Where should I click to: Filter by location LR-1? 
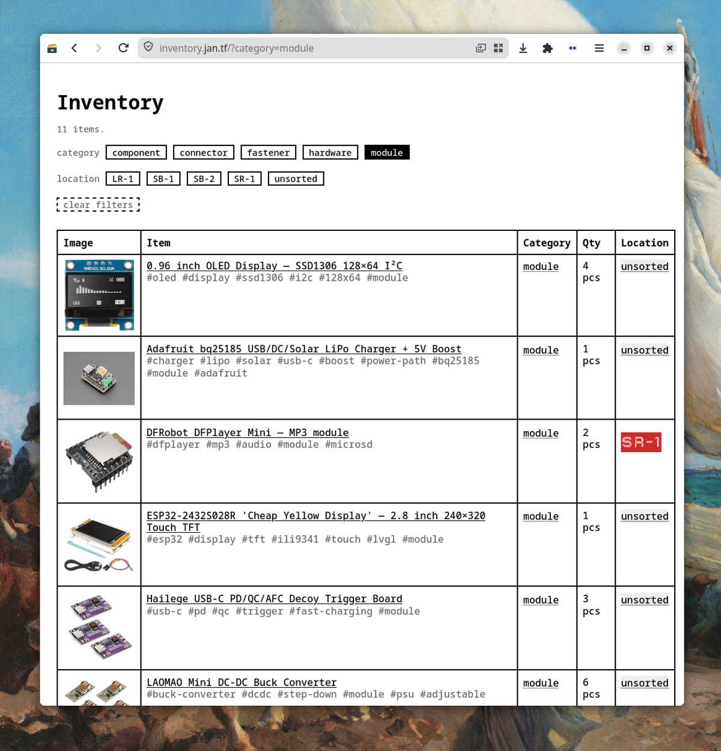click(x=123, y=179)
